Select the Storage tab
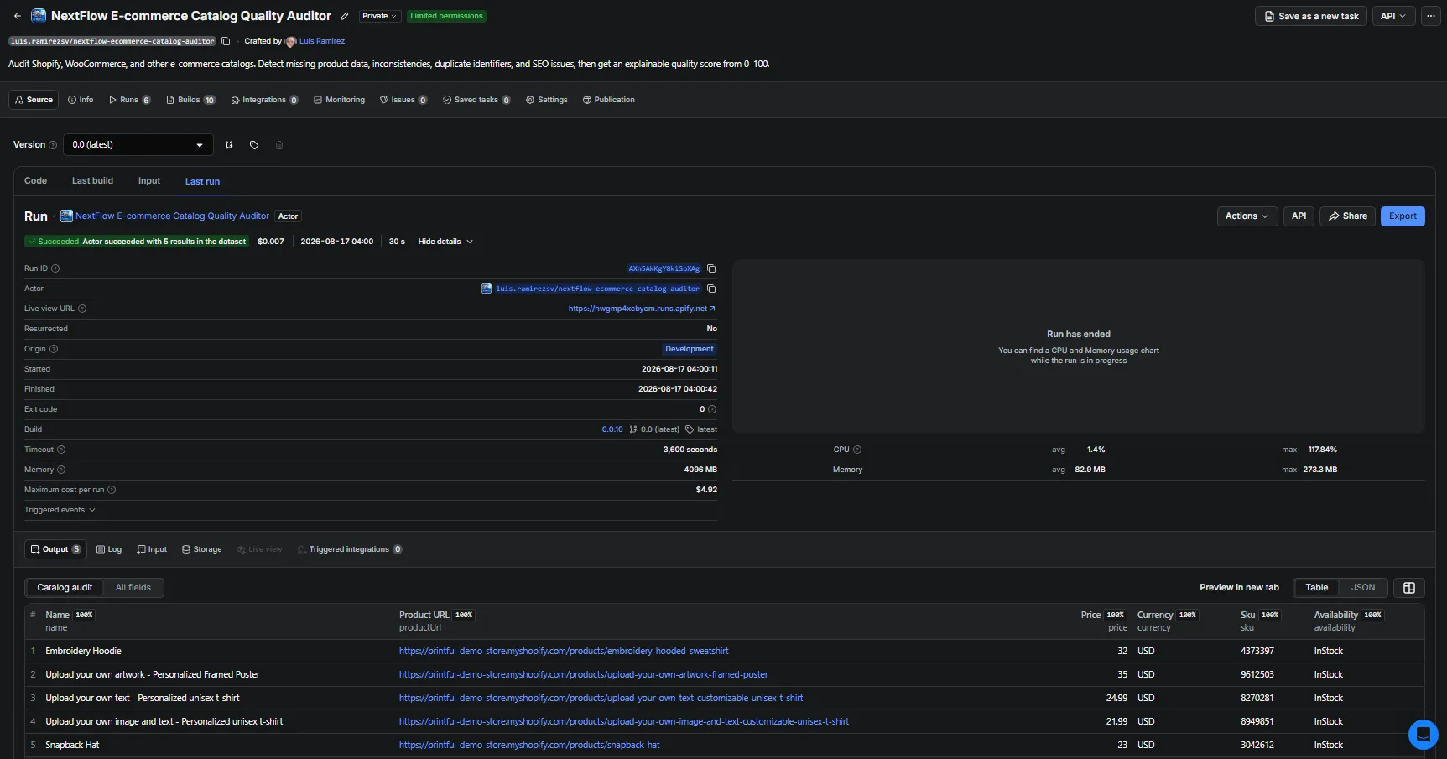This screenshot has width=1447, height=759. coord(202,550)
